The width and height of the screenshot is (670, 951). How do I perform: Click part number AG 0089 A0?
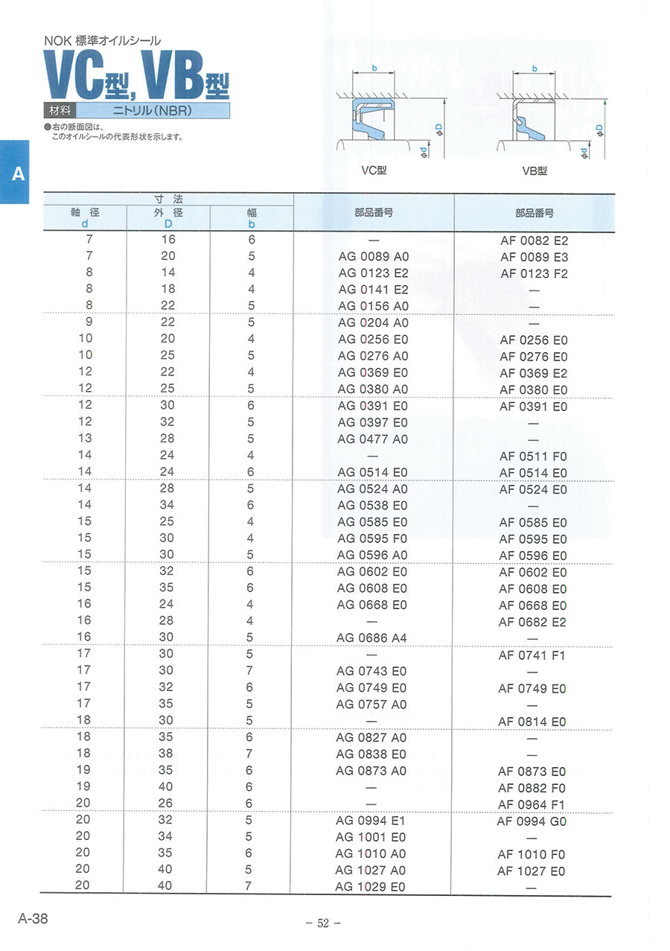tap(373, 257)
